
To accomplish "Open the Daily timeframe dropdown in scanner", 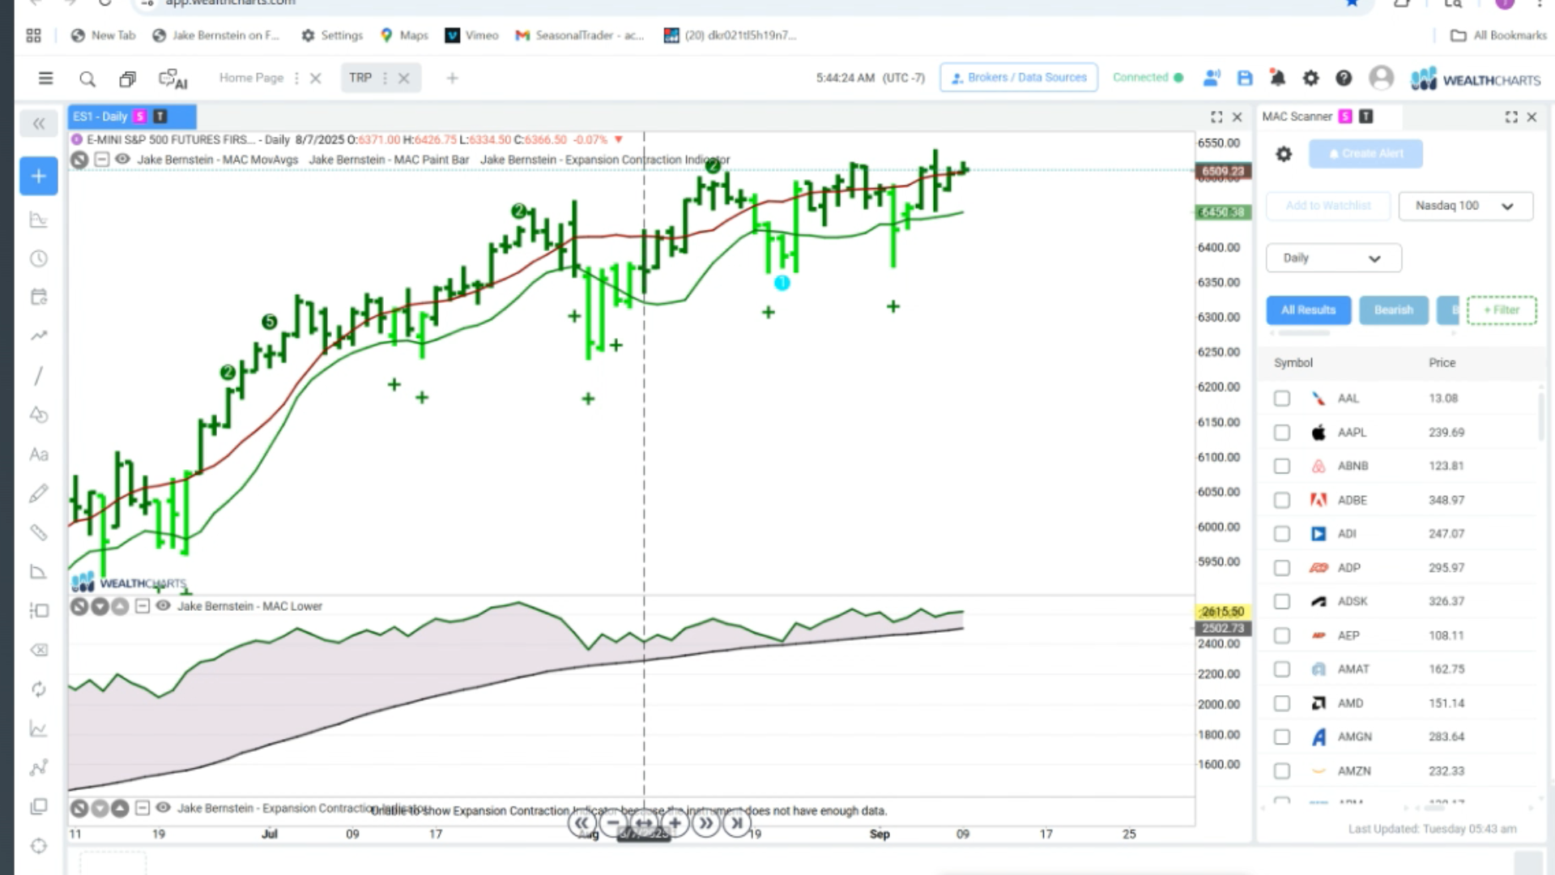I will click(1333, 258).
